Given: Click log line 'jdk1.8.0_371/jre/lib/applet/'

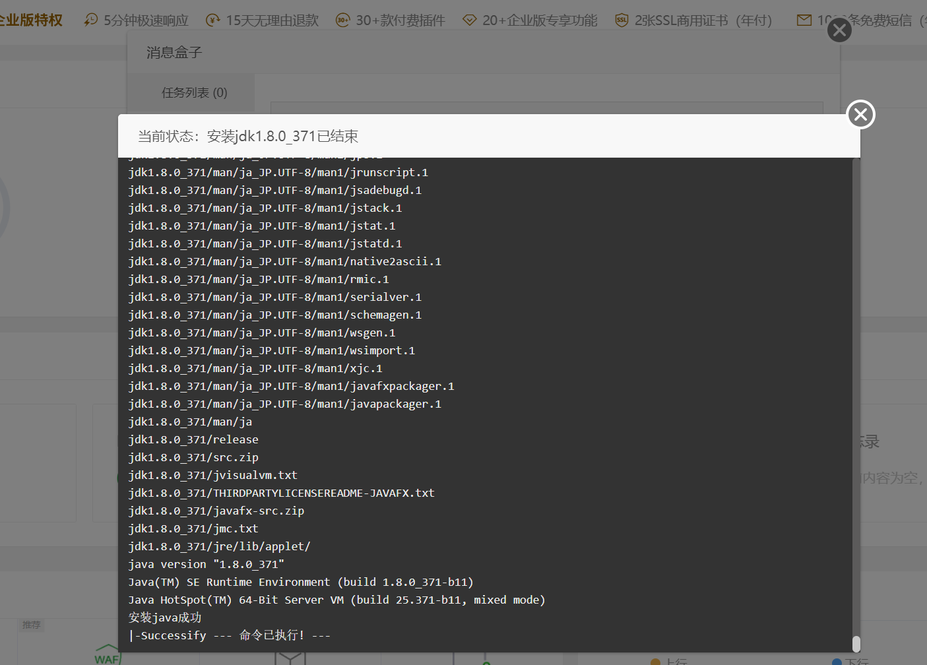Looking at the screenshot, I should click(219, 547).
